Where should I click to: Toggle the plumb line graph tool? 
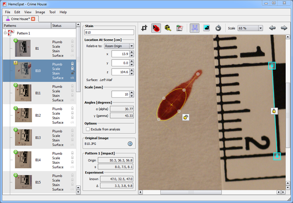pyautogui.click(x=195, y=28)
